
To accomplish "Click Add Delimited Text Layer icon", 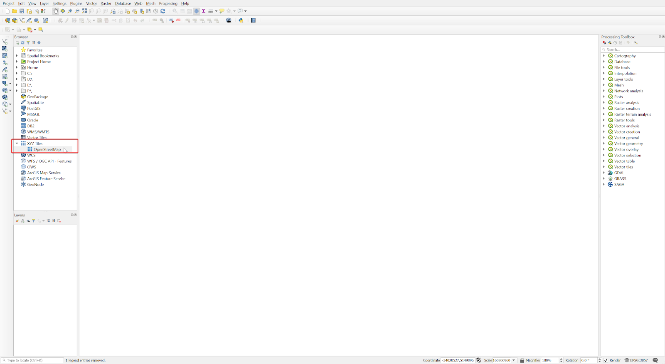I will click(5, 62).
